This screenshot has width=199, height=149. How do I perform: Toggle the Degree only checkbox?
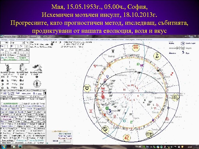[1, 119]
